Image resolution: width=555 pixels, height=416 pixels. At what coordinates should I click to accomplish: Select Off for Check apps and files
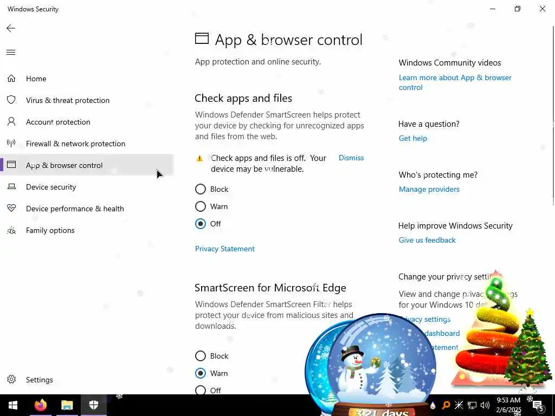[201, 224]
